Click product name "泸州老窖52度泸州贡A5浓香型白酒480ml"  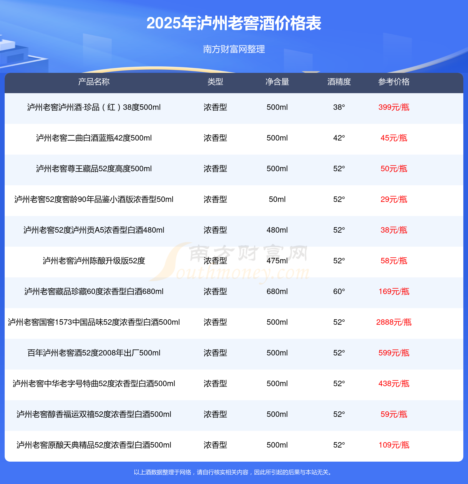[x=94, y=230]
